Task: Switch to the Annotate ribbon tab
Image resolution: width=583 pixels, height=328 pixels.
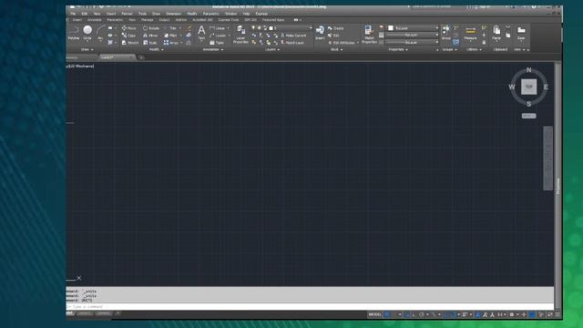Action: [x=94, y=20]
